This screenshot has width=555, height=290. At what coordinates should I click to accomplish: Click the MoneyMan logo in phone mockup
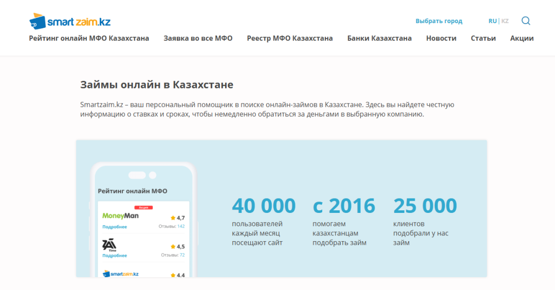120,215
